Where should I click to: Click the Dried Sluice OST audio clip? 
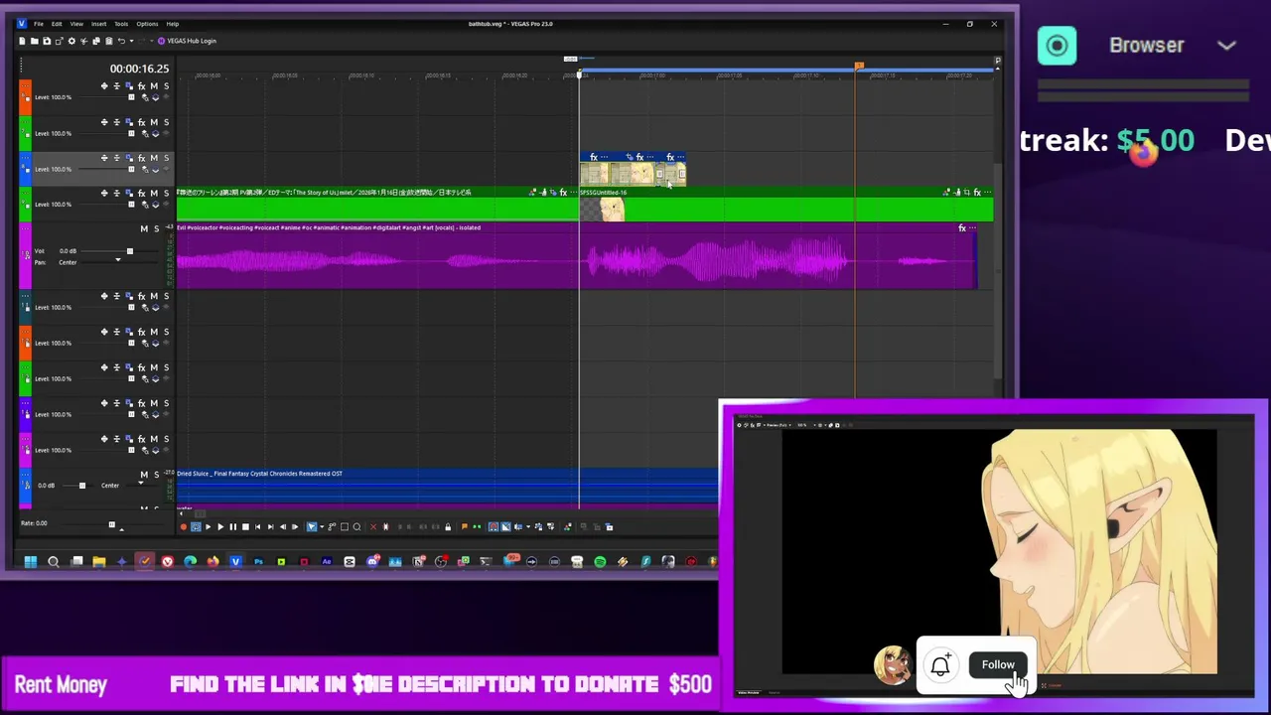447,488
